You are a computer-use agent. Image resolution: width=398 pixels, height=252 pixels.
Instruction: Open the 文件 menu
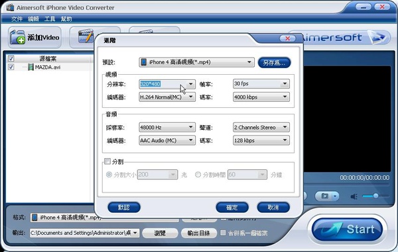point(17,19)
